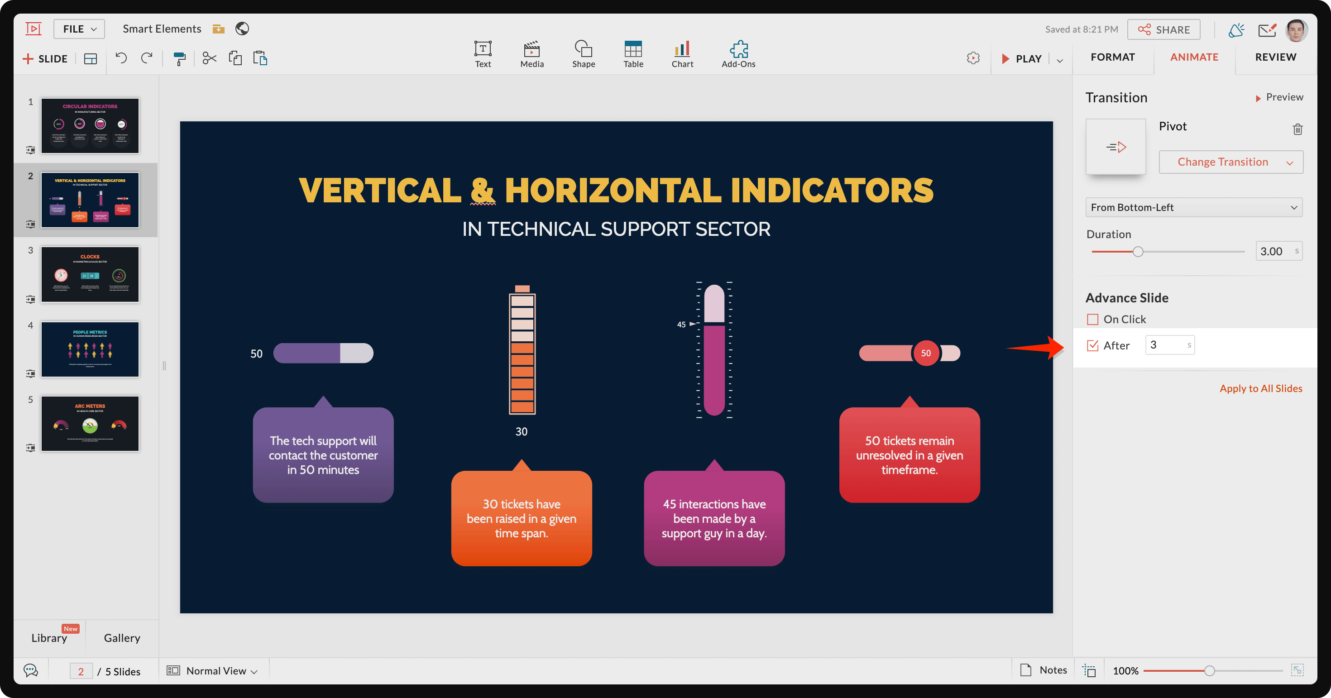Switch to the REVIEW tab
This screenshot has width=1331, height=698.
(1275, 57)
